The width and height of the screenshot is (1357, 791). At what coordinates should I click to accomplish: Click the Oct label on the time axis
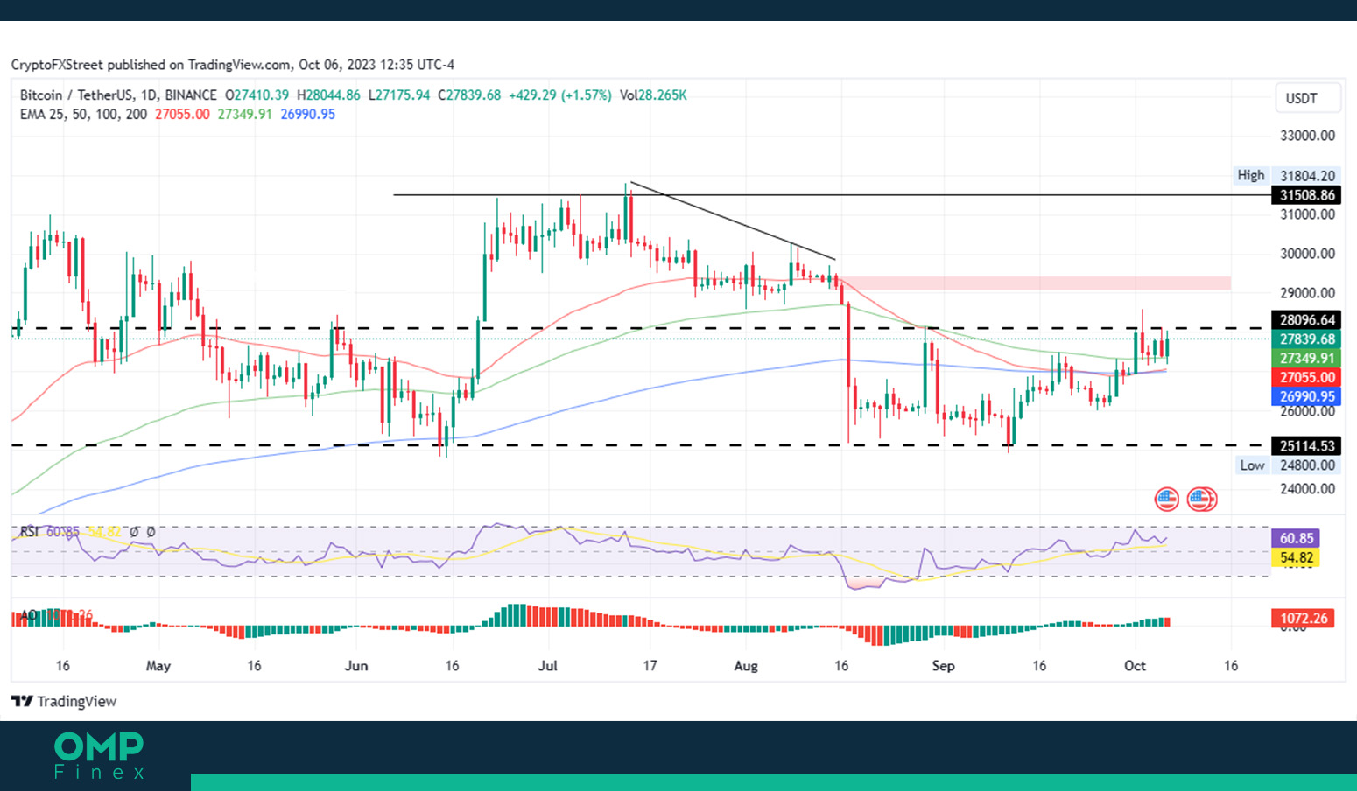tap(1135, 666)
